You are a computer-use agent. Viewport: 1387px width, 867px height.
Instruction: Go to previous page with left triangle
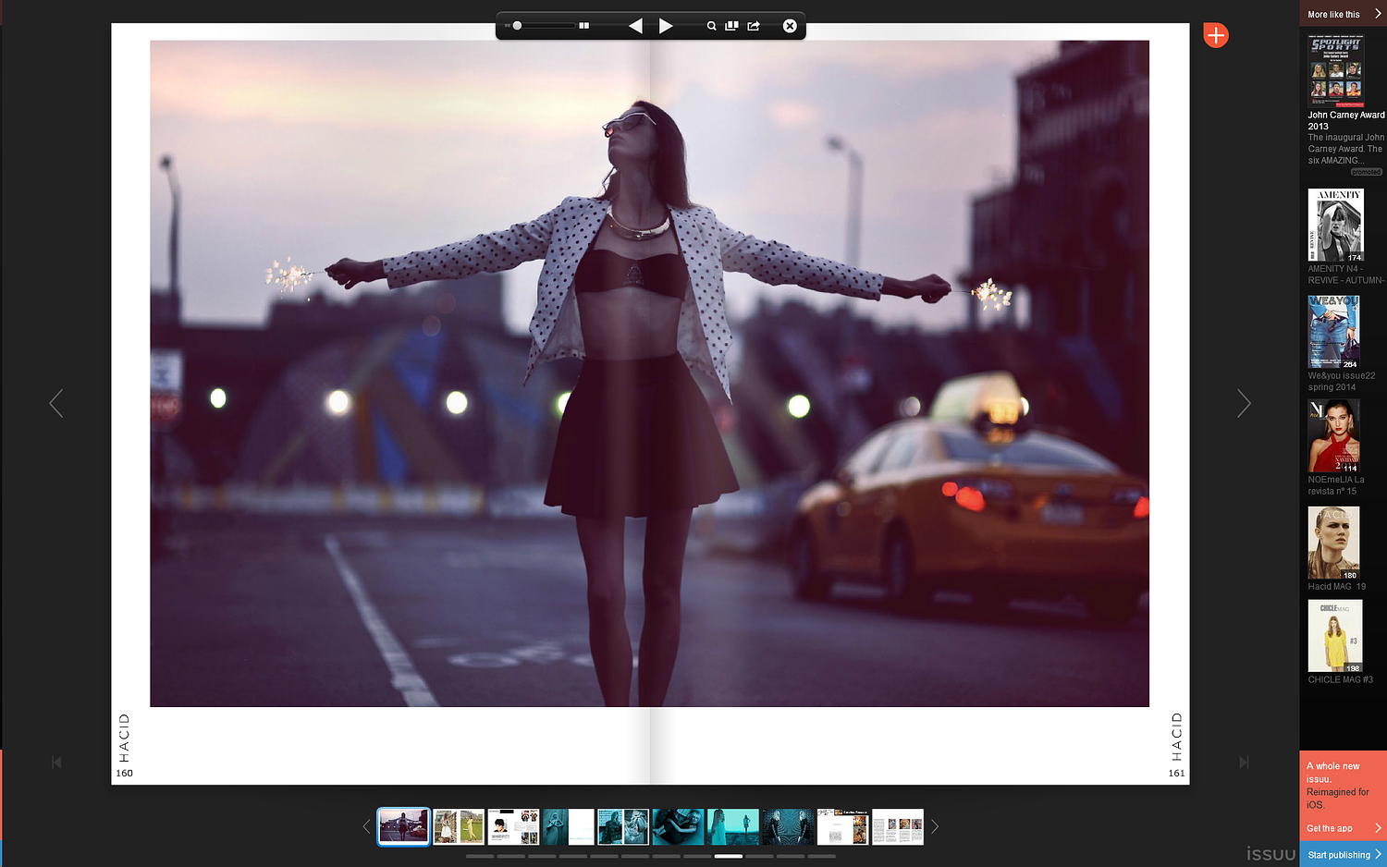pos(635,26)
